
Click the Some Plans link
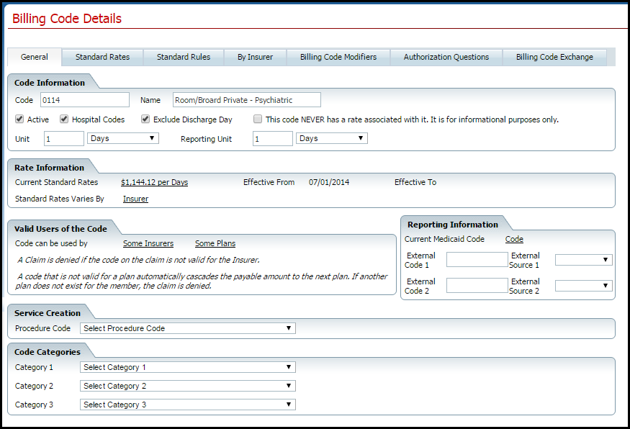click(215, 244)
